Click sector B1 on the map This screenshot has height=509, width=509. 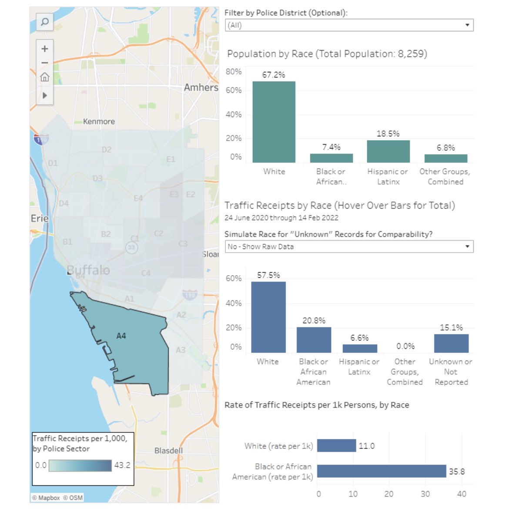coord(67,242)
